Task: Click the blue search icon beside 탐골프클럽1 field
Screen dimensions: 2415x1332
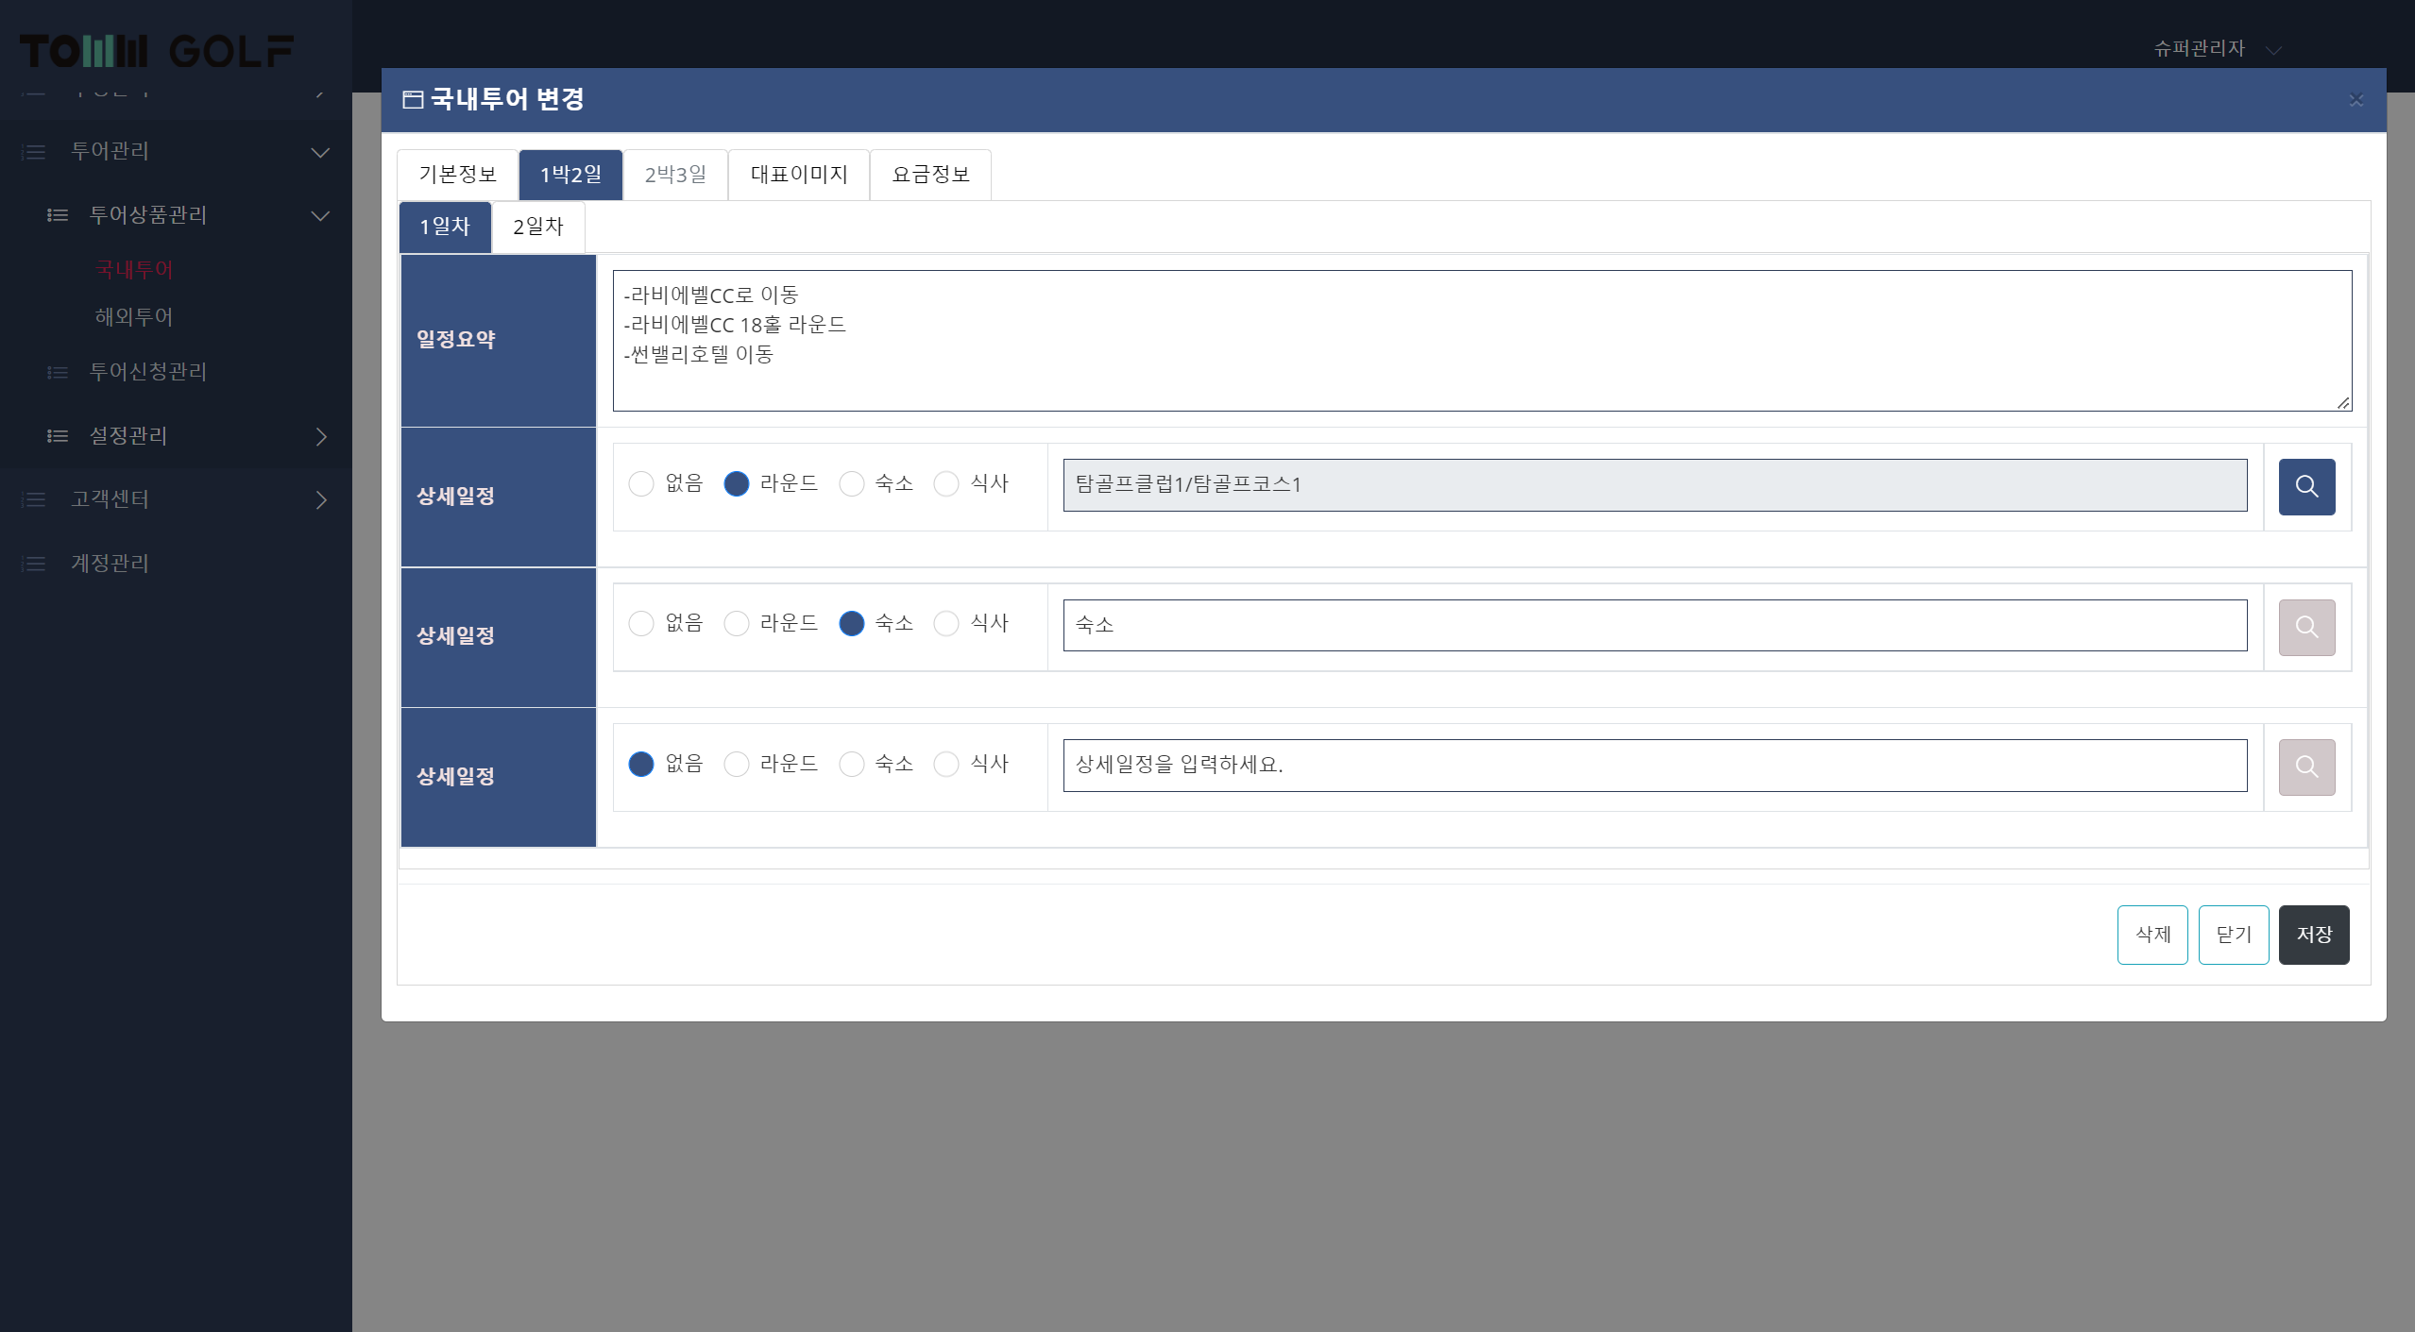Action: [2305, 486]
